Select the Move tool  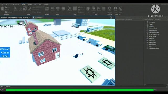(x=20, y=9)
